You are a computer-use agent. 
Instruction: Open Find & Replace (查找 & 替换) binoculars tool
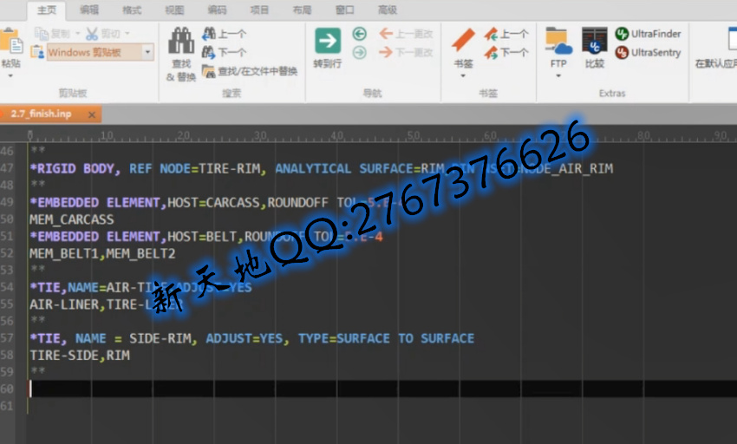pyautogui.click(x=181, y=42)
